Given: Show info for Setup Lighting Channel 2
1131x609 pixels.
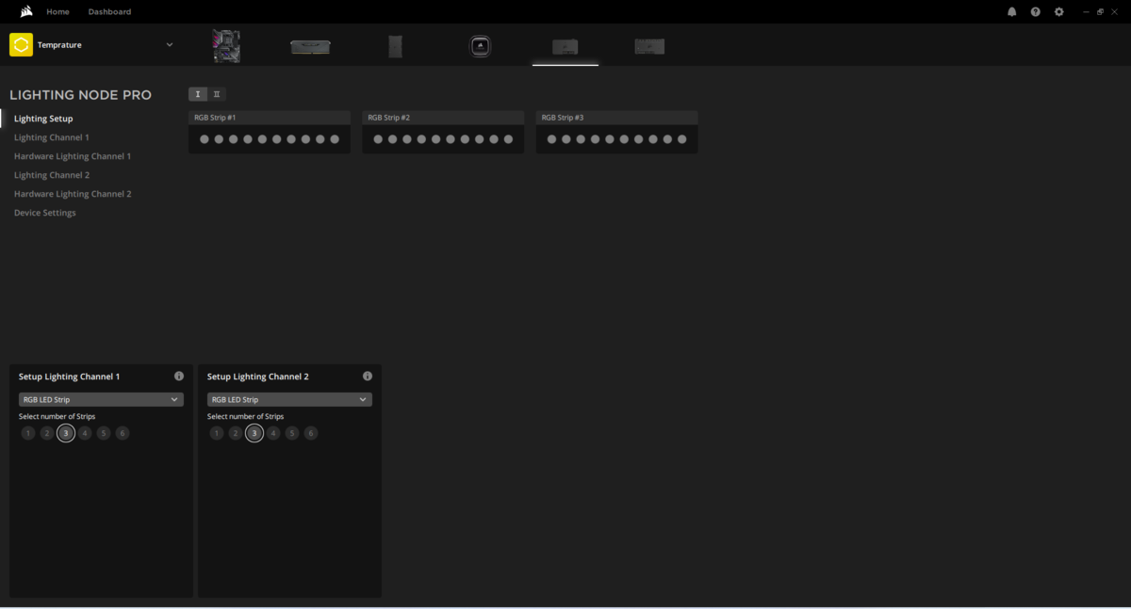Looking at the screenshot, I should coord(368,377).
